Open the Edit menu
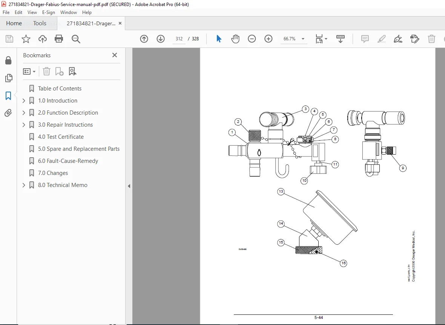The width and height of the screenshot is (445, 325). tap(18, 12)
